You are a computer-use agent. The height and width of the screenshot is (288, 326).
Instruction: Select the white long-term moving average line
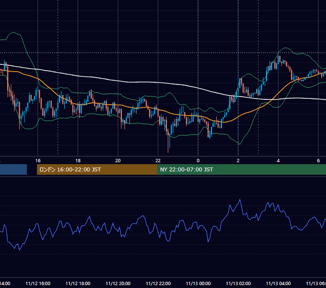[158, 83]
